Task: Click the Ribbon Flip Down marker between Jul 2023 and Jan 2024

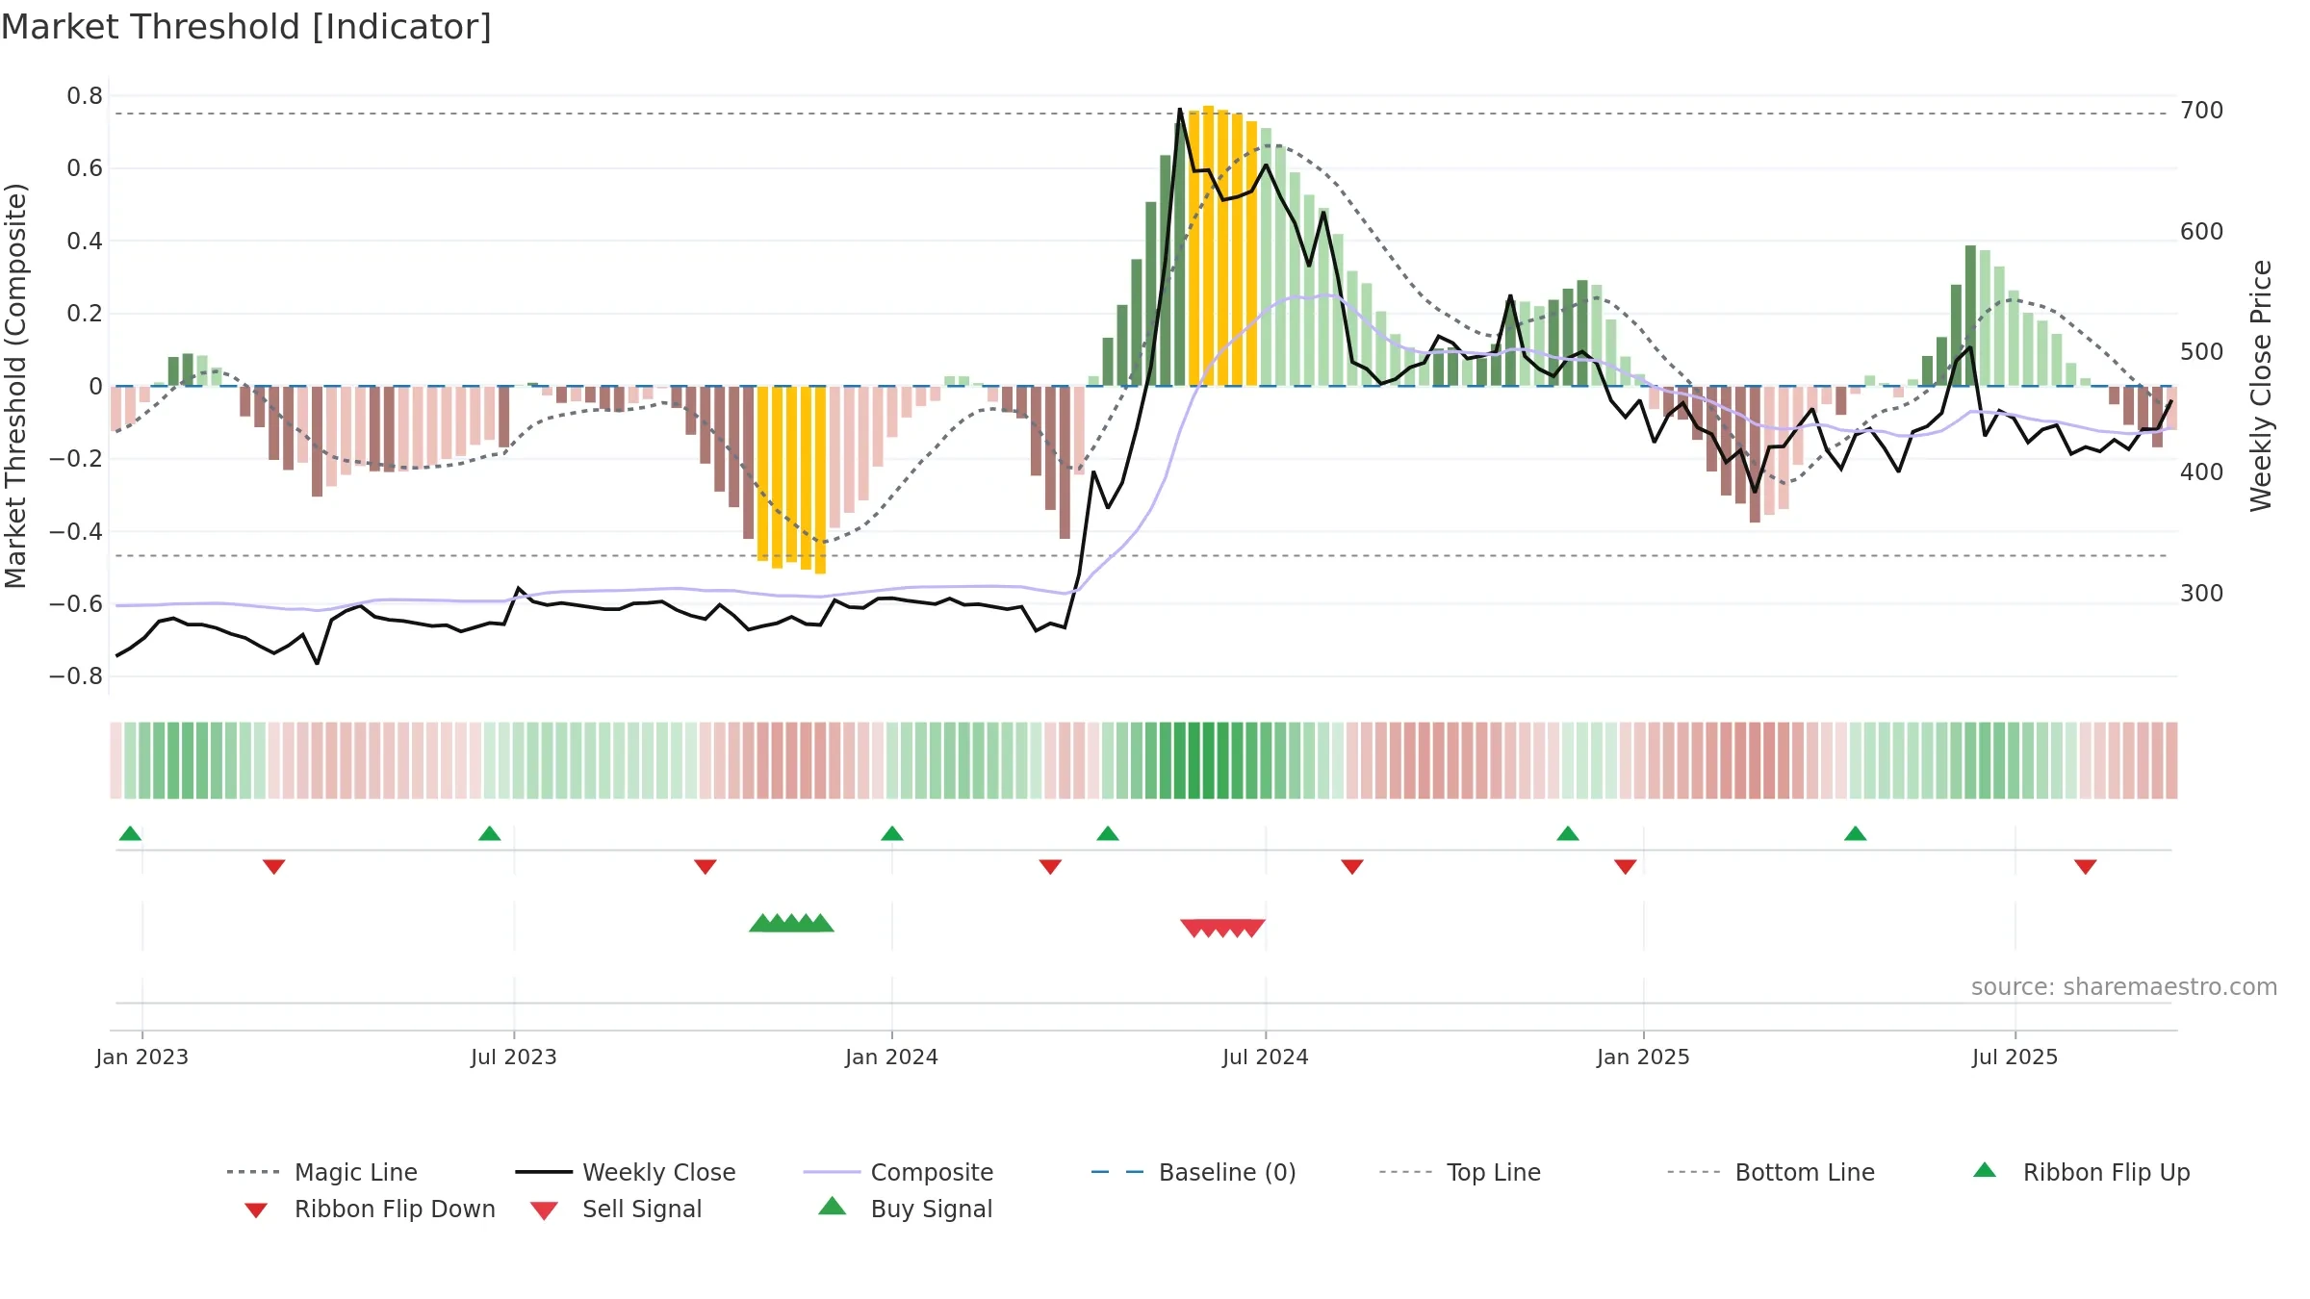Action: coord(706,867)
